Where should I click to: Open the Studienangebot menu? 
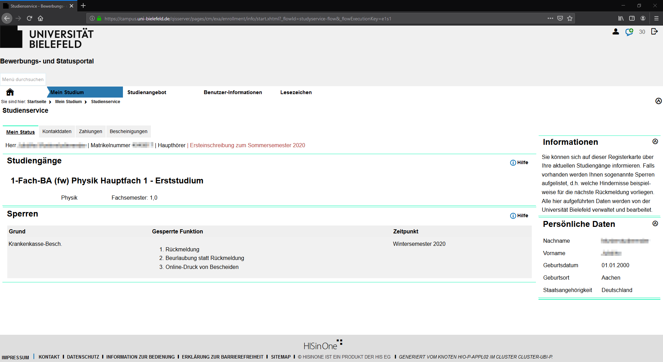coord(147,92)
